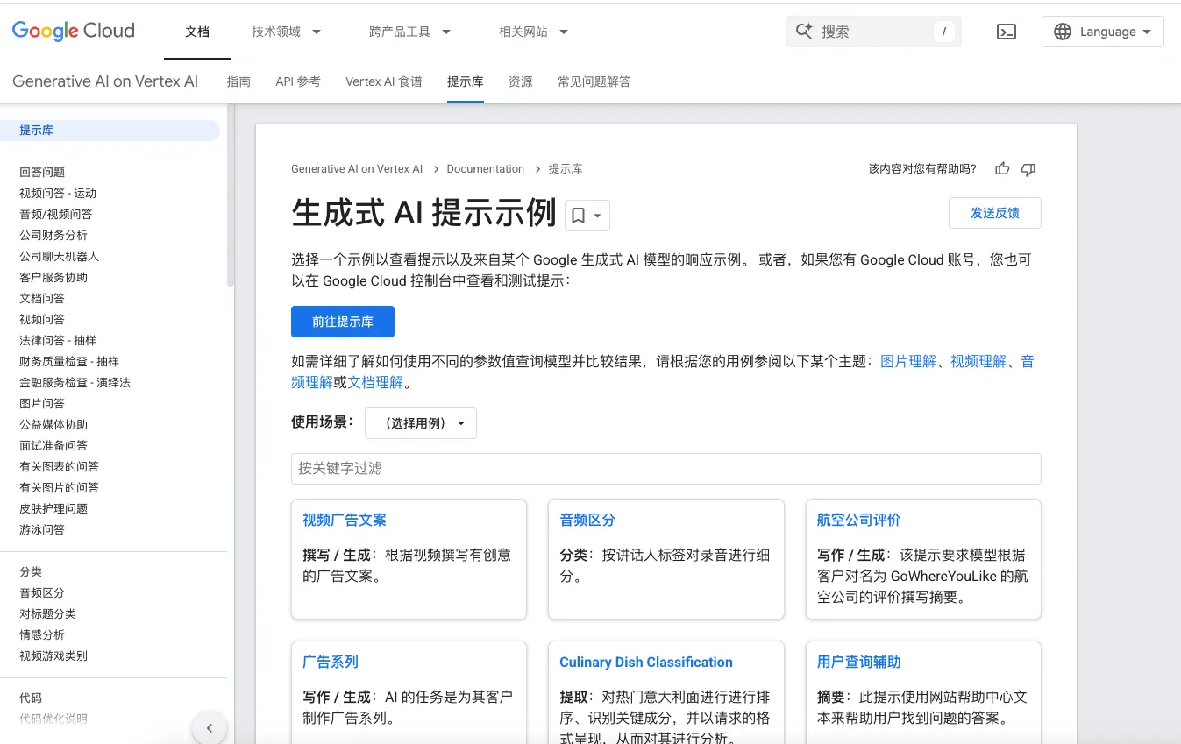1181x744 pixels.
Task: Click the Google Cloud logo
Action: pyautogui.click(x=74, y=32)
